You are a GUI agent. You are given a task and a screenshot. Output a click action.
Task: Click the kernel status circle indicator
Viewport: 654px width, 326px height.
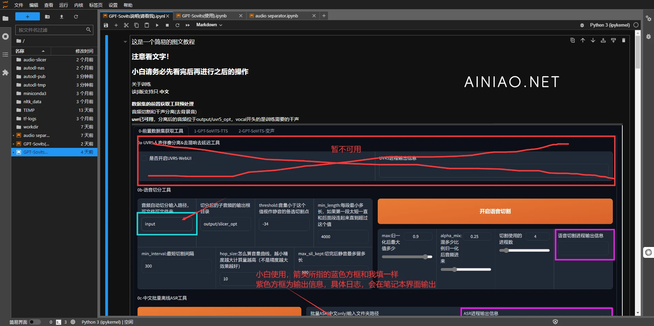click(636, 25)
